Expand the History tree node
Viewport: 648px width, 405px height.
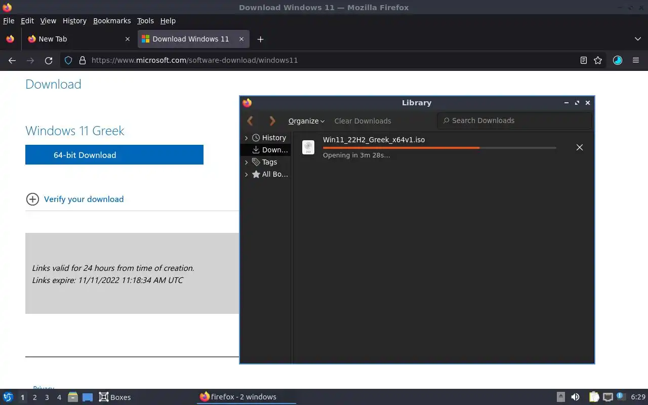247,138
